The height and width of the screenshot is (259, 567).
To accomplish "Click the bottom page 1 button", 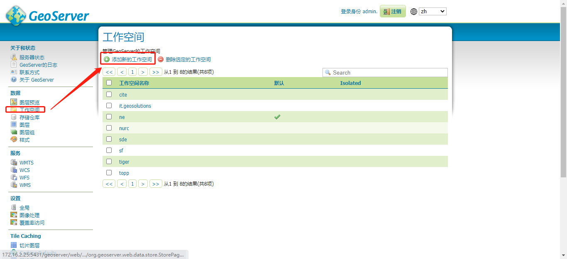I will click(x=132, y=184).
